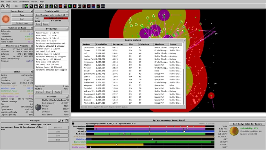Screen dimensions: 266x150
Task: Click the green circle toolbar icon
Action: click(x=26, y=6)
